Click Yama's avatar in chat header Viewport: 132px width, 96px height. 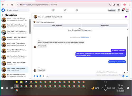[x=35, y=17]
